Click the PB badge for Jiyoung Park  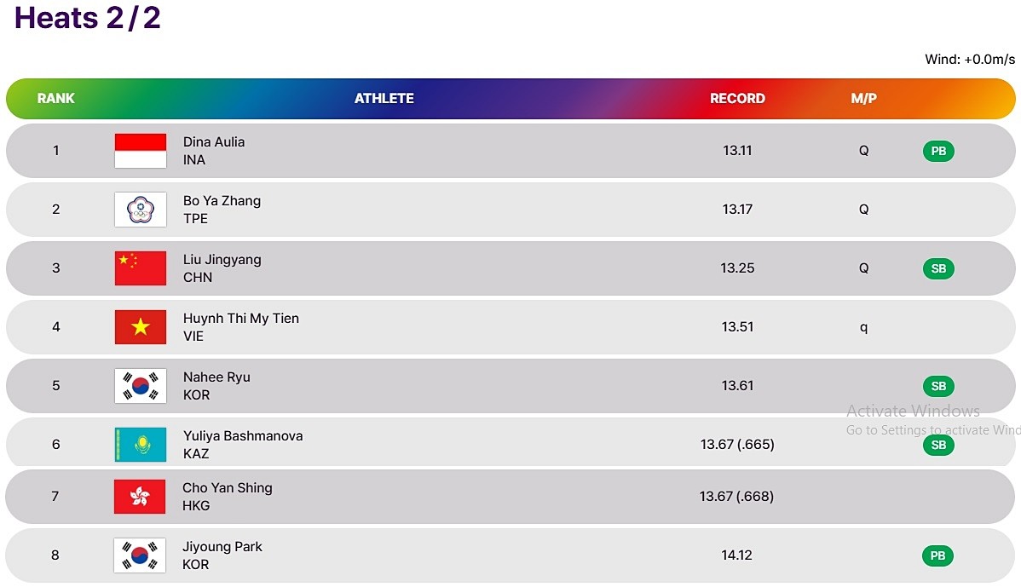tap(937, 555)
